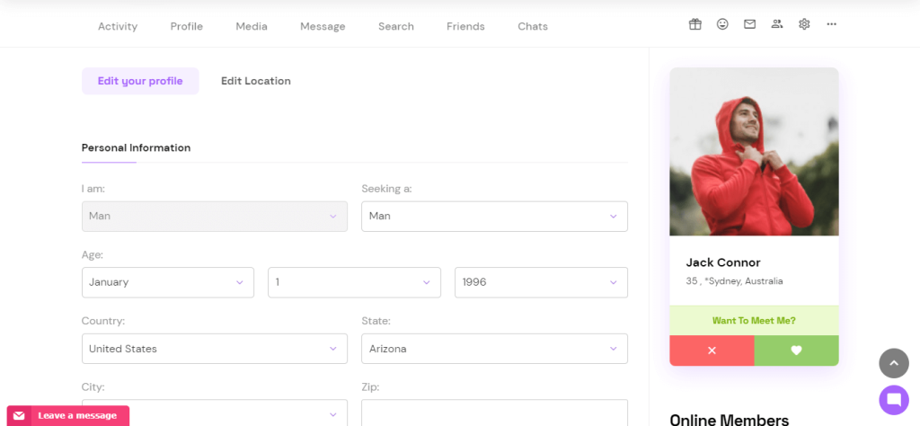Click Jack Connor's profile photo

[x=754, y=151]
